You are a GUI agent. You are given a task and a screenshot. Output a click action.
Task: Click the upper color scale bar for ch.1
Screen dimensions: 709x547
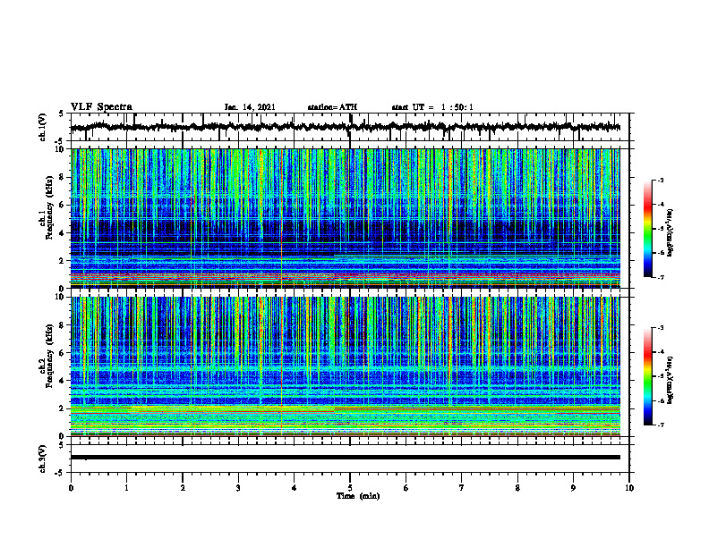click(x=648, y=229)
